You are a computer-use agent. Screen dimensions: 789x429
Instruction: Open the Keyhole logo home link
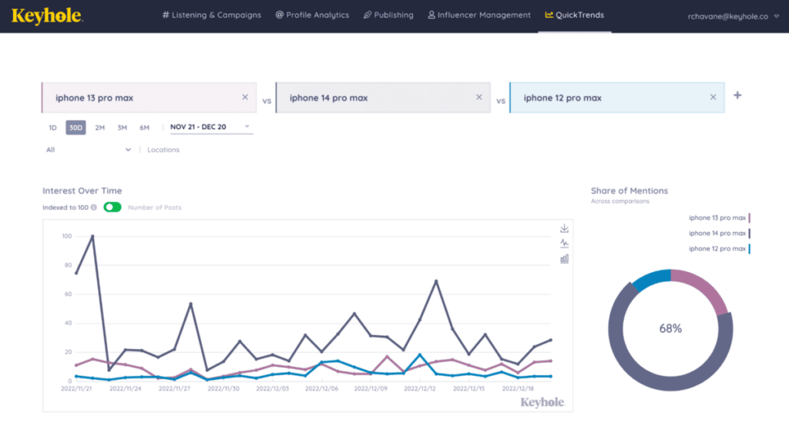click(x=47, y=16)
